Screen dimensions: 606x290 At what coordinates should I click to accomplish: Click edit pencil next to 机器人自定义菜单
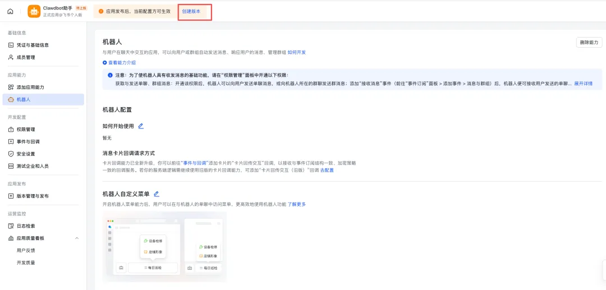click(x=157, y=194)
